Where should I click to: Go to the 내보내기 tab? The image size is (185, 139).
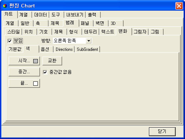75,15
